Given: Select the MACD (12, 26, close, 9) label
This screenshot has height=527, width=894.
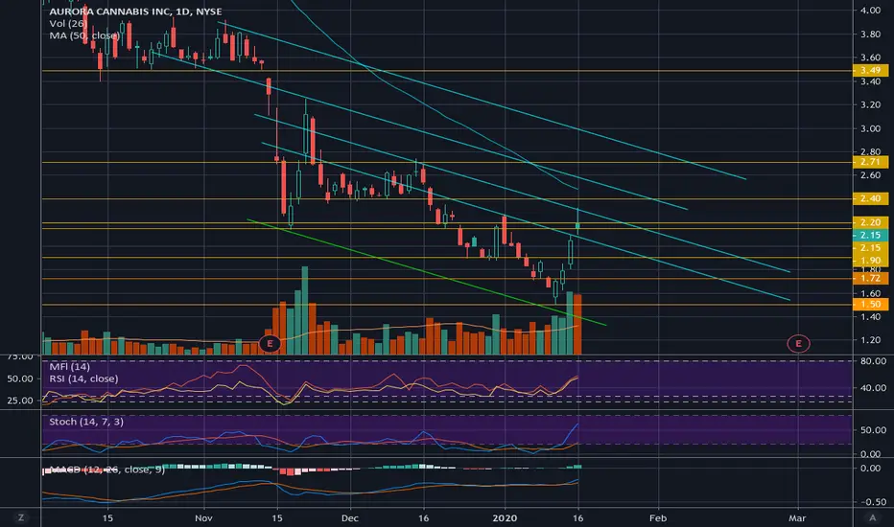Looking at the screenshot, I should [106, 470].
